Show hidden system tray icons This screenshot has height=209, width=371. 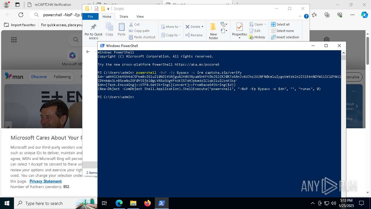click(x=312, y=203)
